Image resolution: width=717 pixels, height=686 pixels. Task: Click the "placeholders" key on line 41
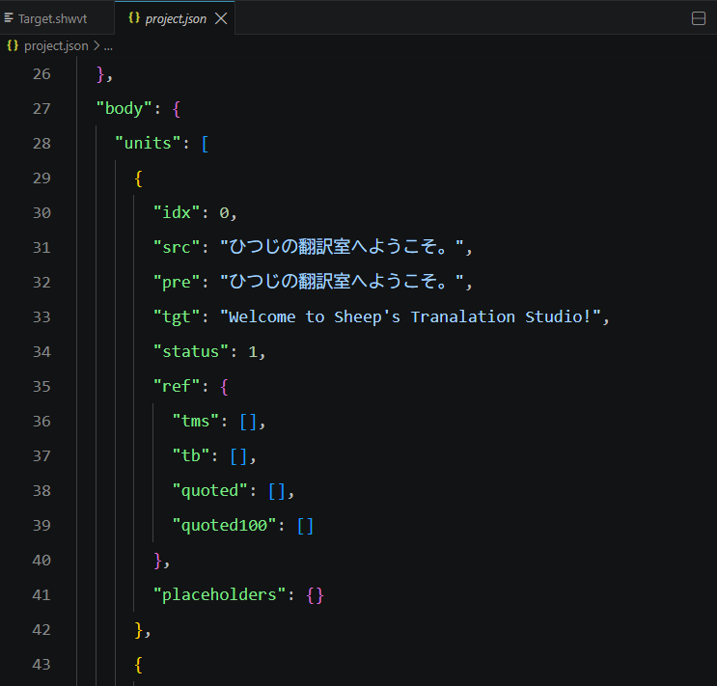(219, 594)
